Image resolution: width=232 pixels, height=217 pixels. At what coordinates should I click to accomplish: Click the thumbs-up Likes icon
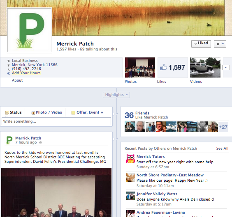[x=163, y=67]
